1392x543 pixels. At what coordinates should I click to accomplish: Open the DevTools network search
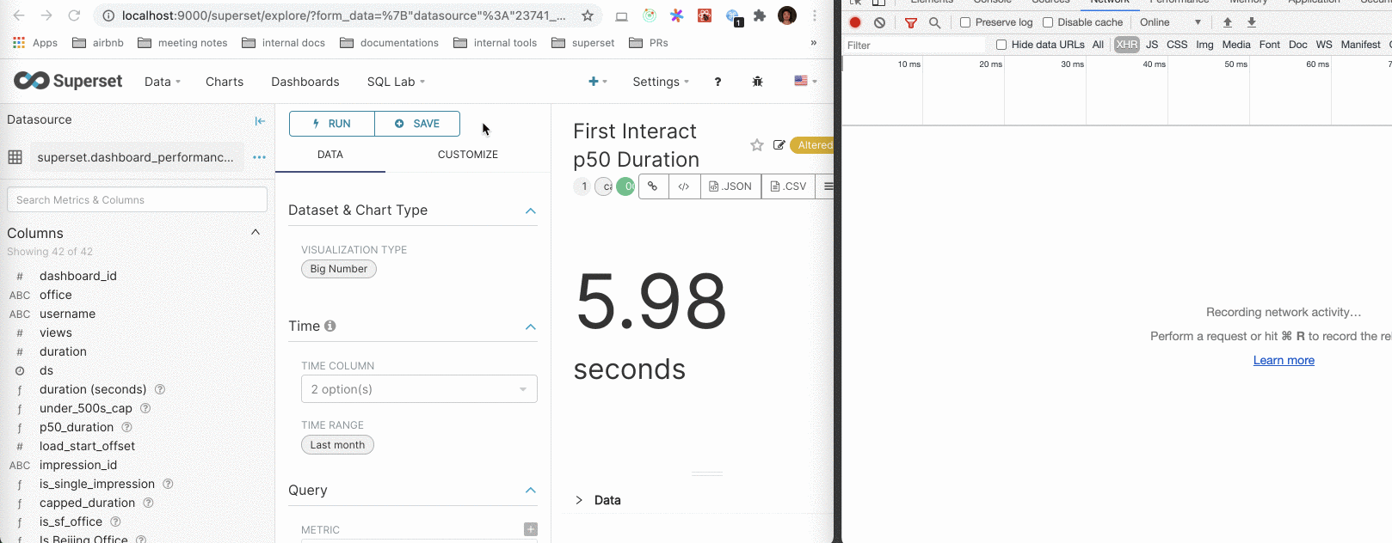point(935,22)
